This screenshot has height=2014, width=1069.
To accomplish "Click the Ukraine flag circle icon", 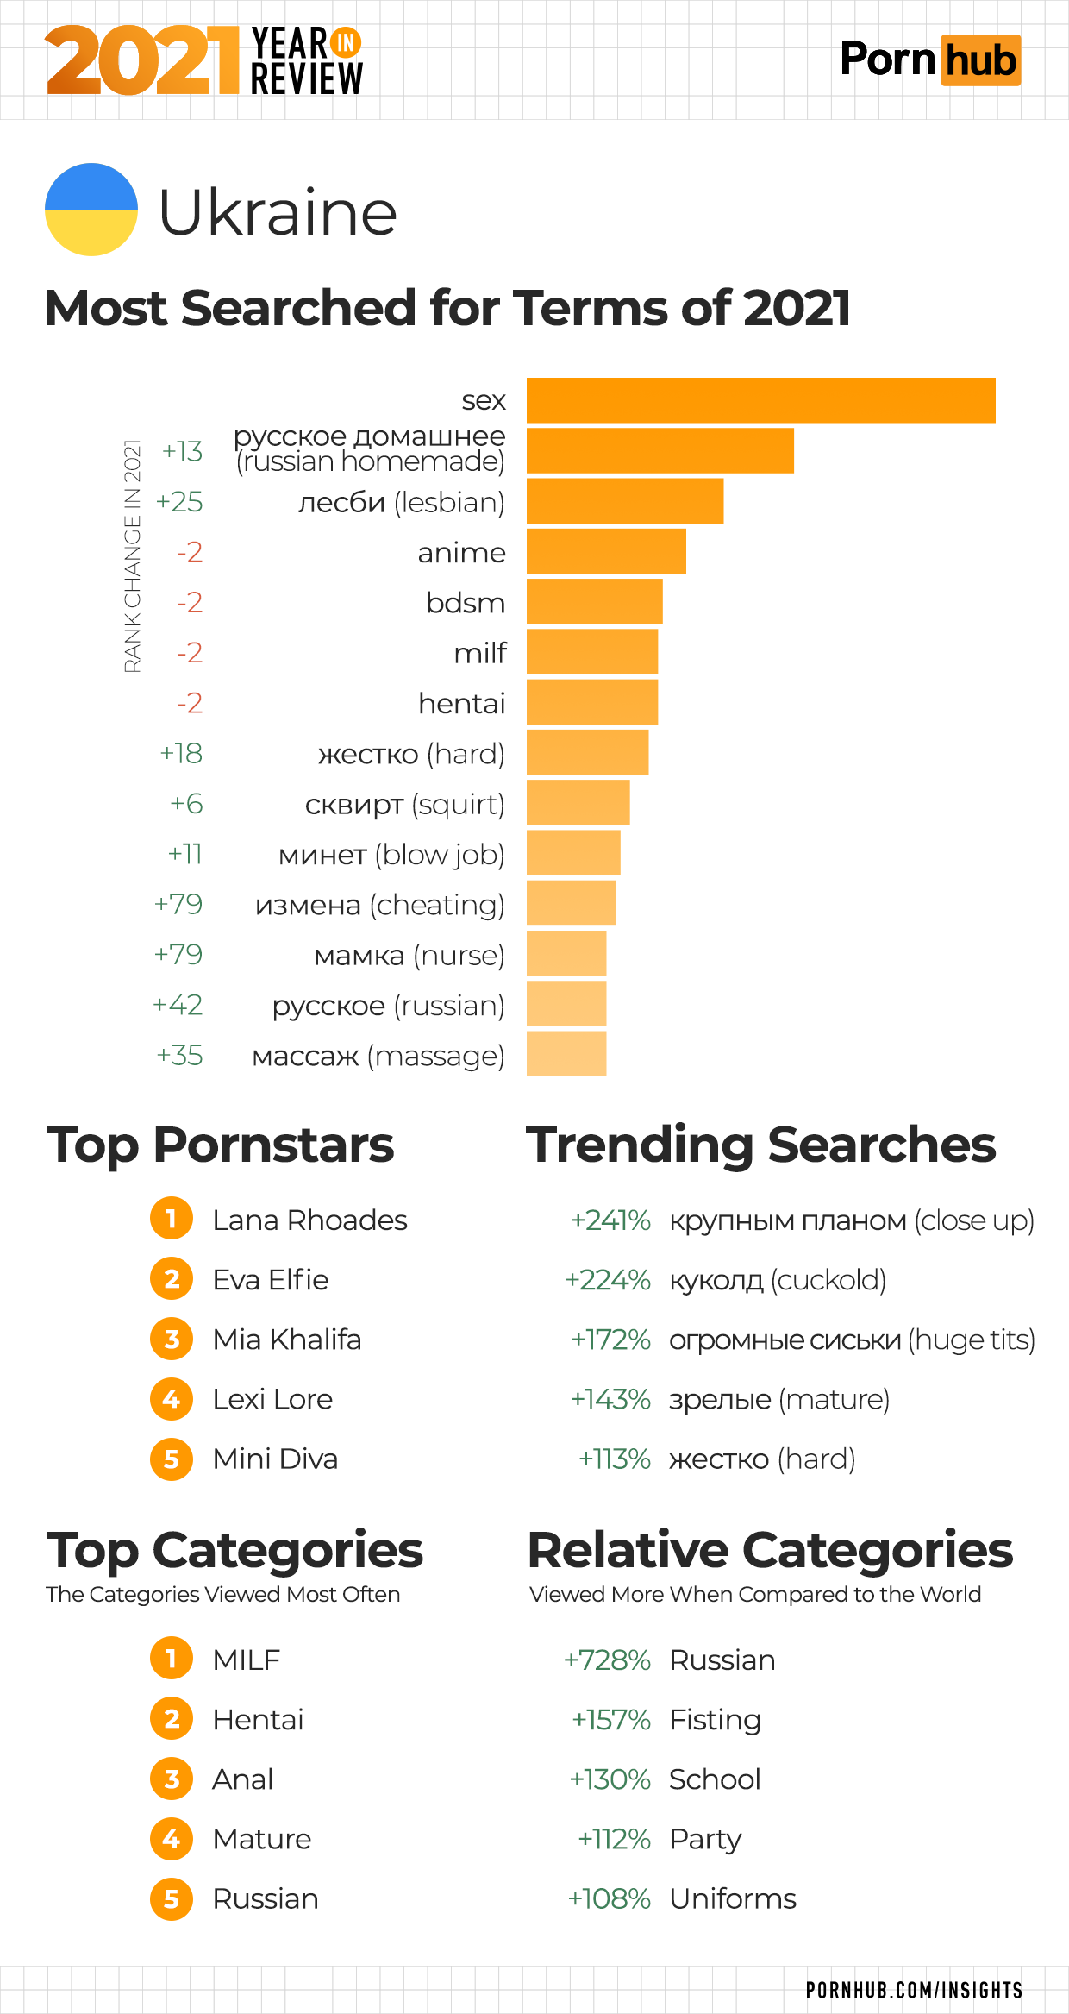I will point(91,210).
